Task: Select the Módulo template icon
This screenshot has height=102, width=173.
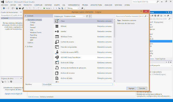Action: coord(57,26)
